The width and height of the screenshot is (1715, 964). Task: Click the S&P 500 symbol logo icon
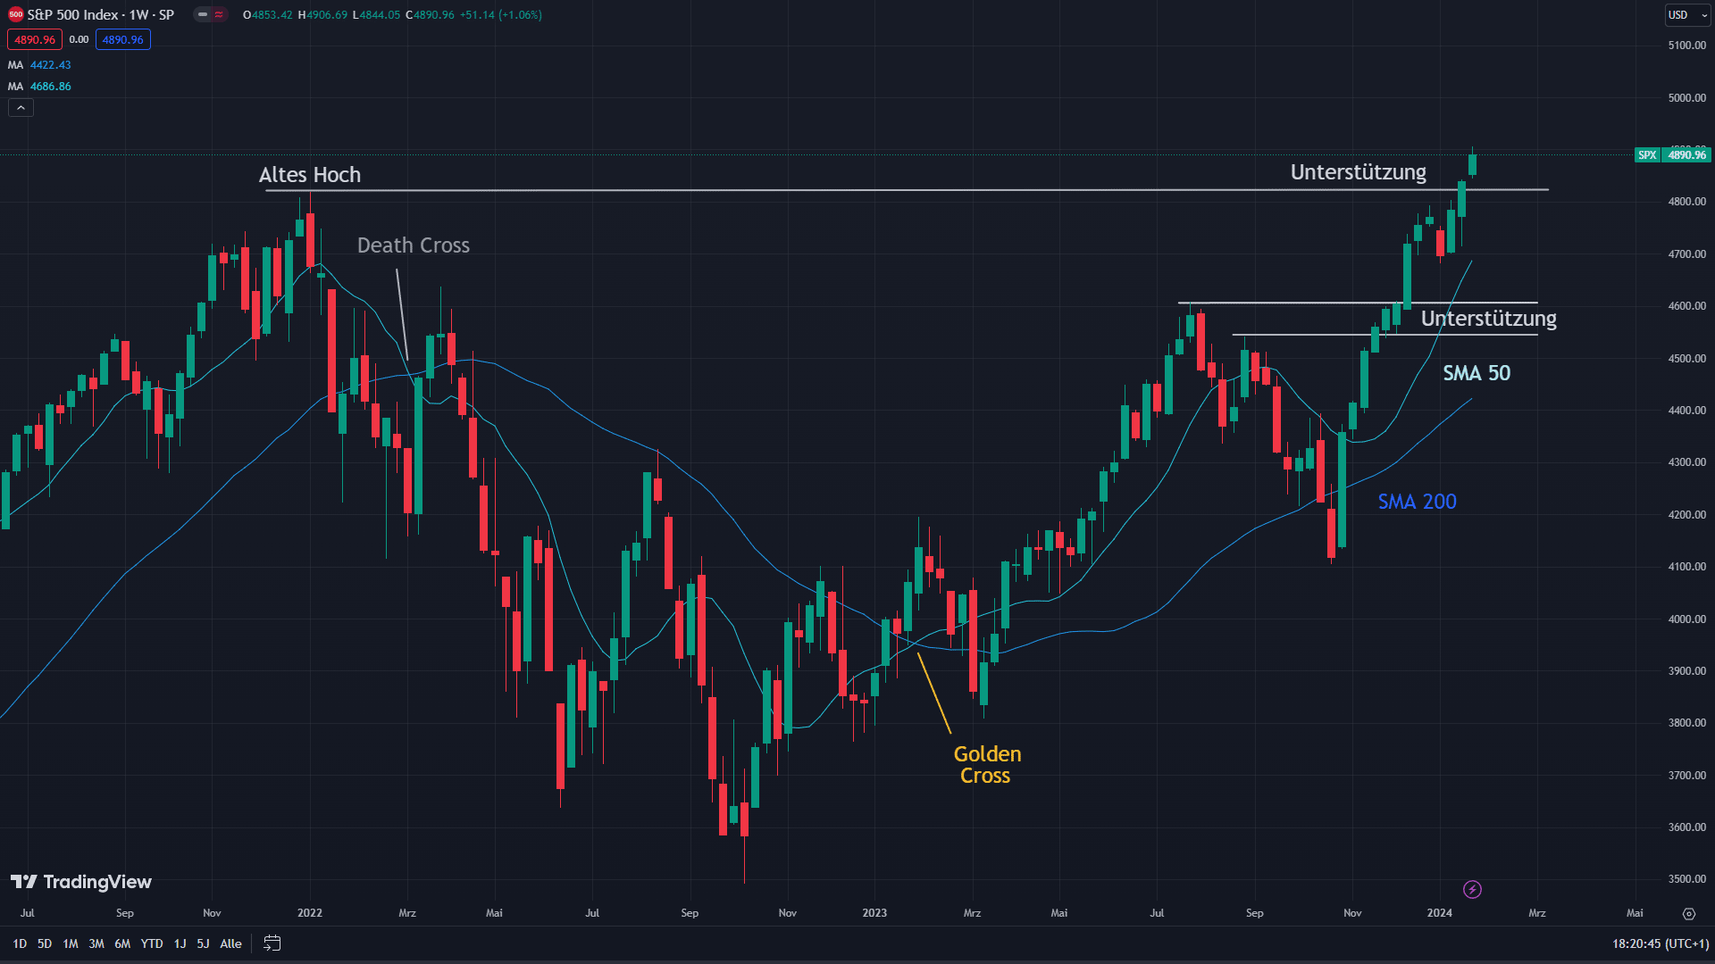tap(15, 14)
